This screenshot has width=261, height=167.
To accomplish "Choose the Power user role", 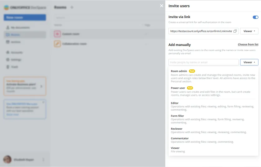I will pos(178,88).
